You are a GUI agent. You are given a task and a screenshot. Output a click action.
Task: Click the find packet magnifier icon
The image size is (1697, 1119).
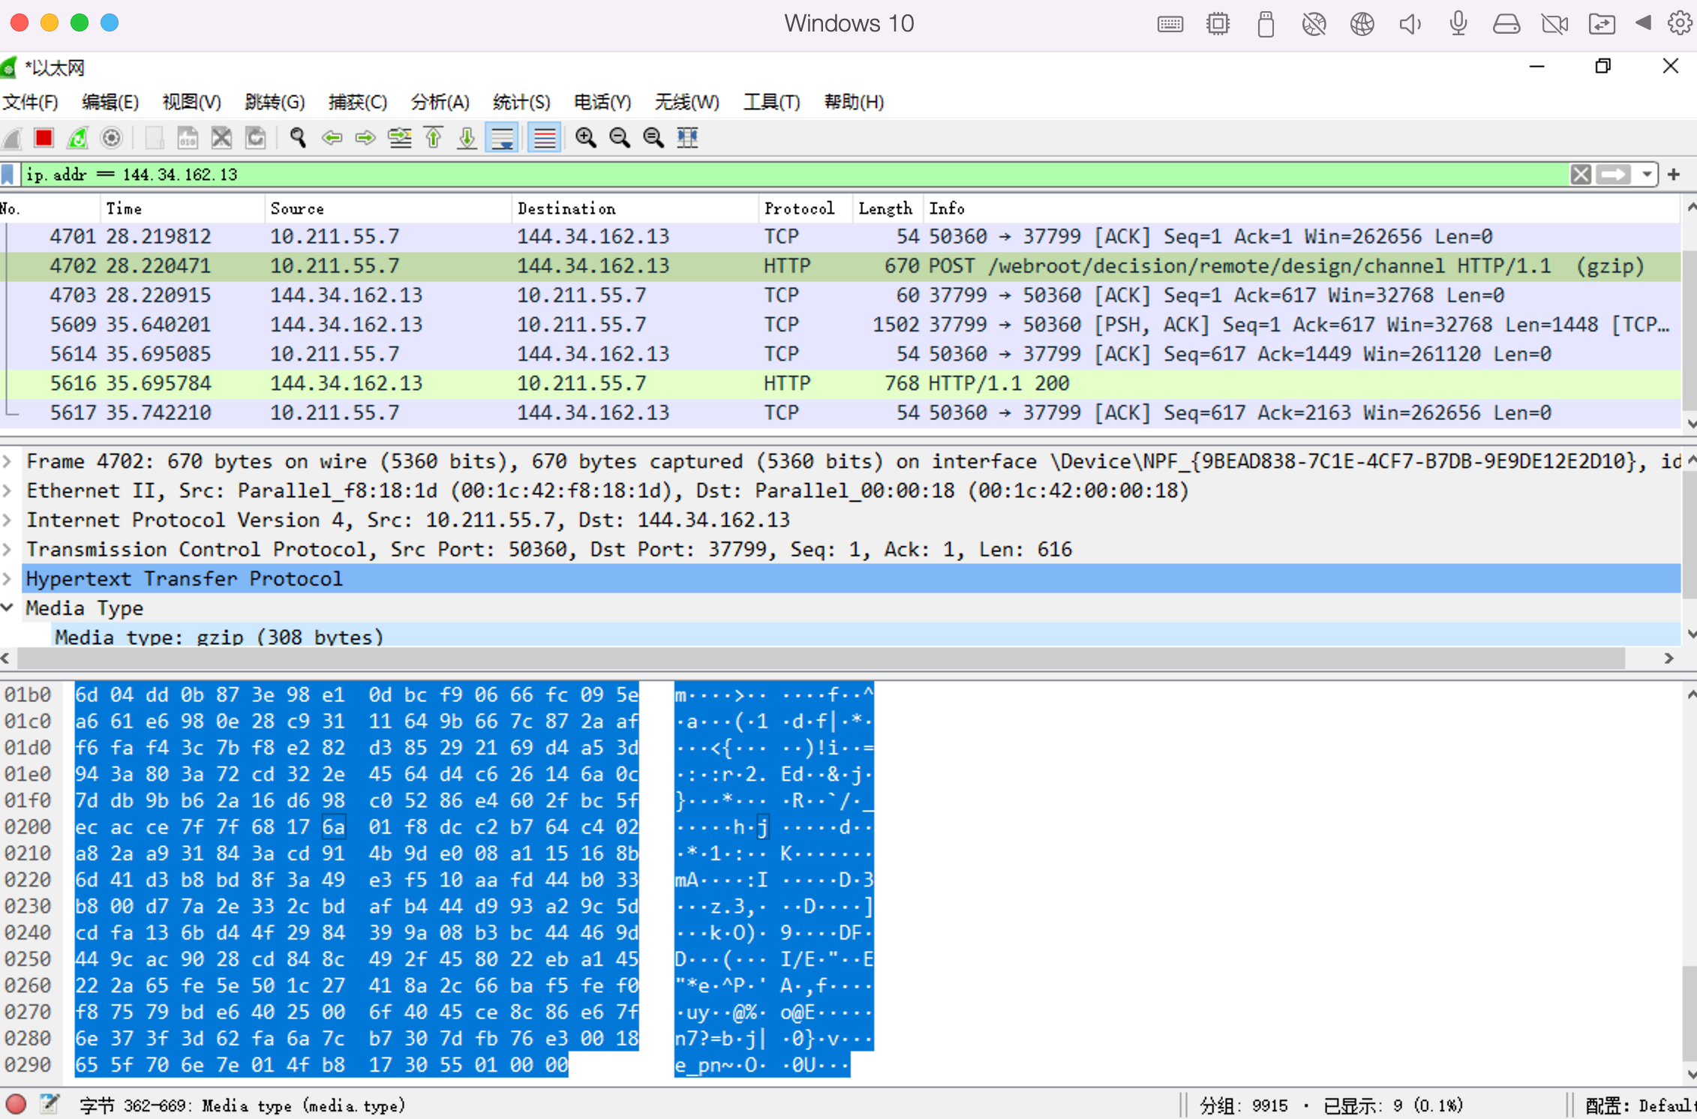[x=298, y=138]
